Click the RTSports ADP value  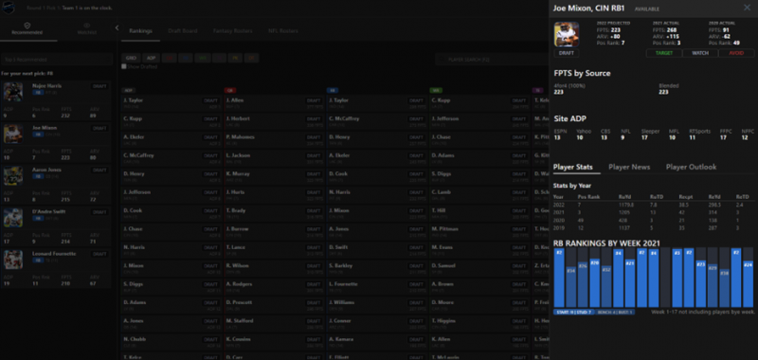693,137
